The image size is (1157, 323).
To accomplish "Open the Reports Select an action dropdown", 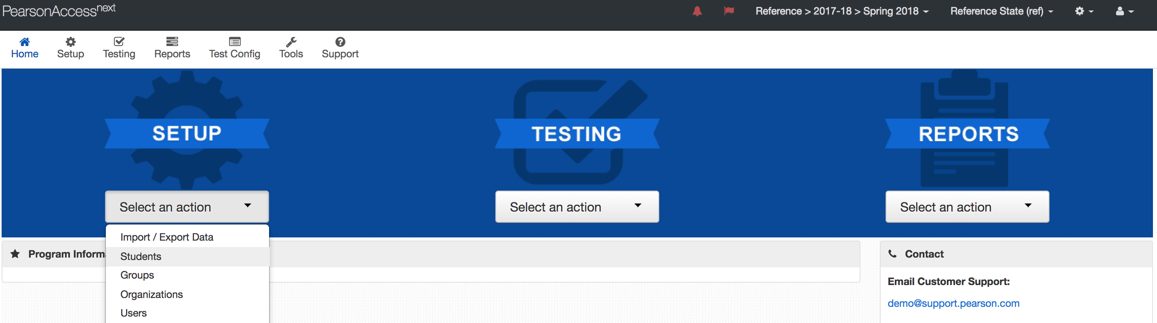I will [x=967, y=207].
